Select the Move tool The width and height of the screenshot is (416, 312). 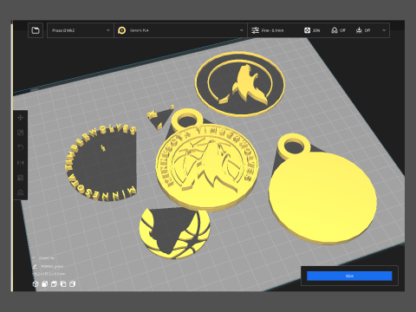tap(21, 118)
